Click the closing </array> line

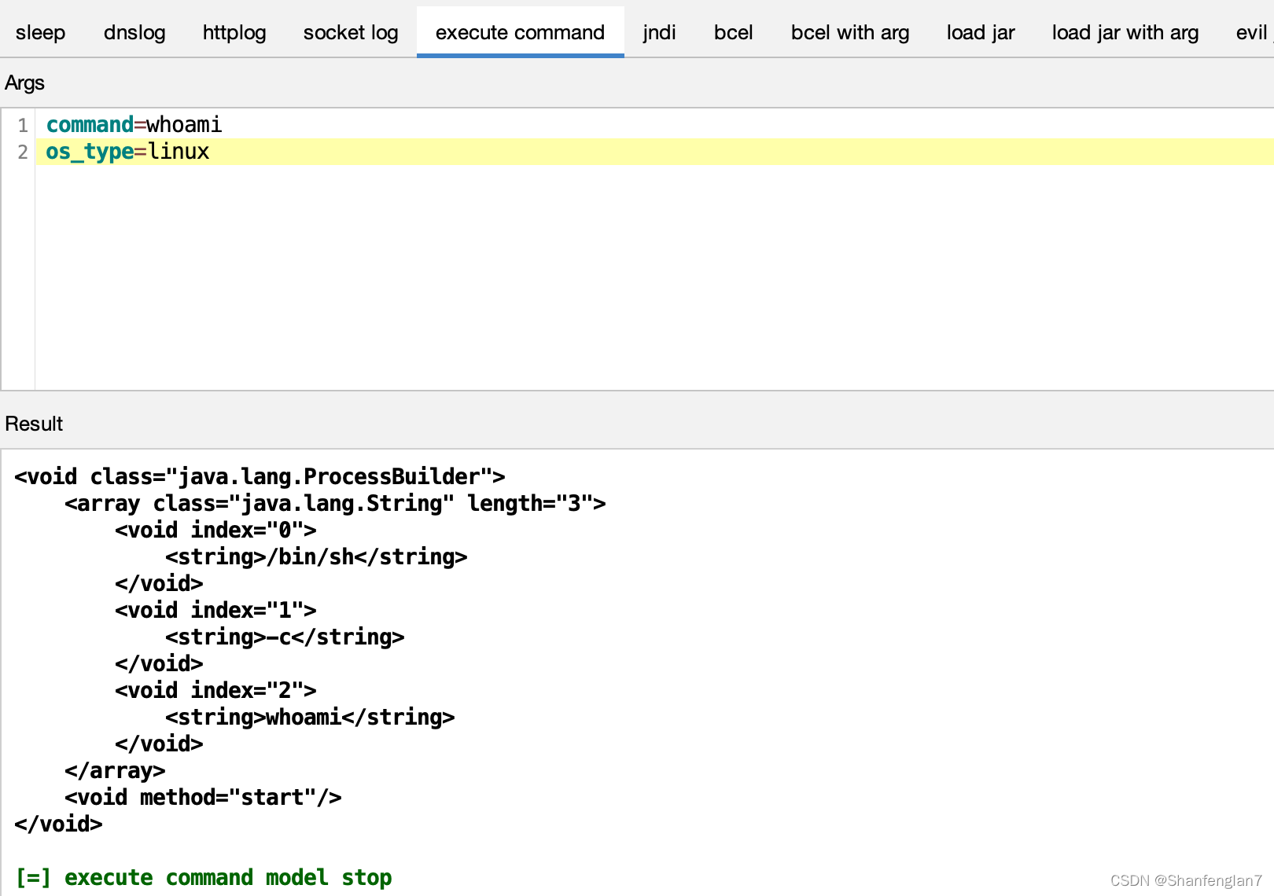115,770
